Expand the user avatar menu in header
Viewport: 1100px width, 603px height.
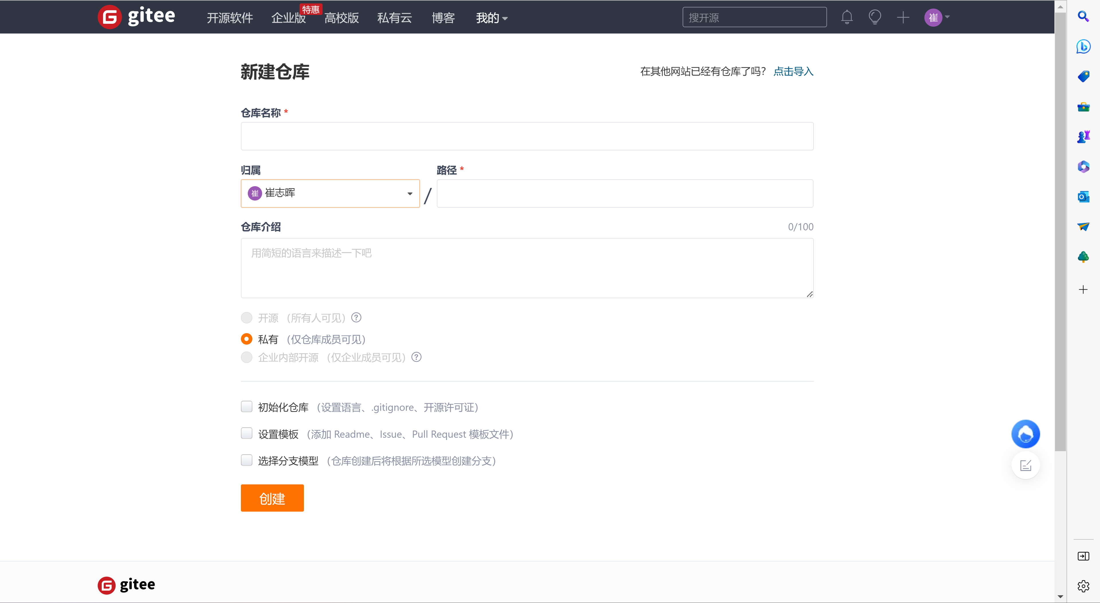pyautogui.click(x=937, y=17)
